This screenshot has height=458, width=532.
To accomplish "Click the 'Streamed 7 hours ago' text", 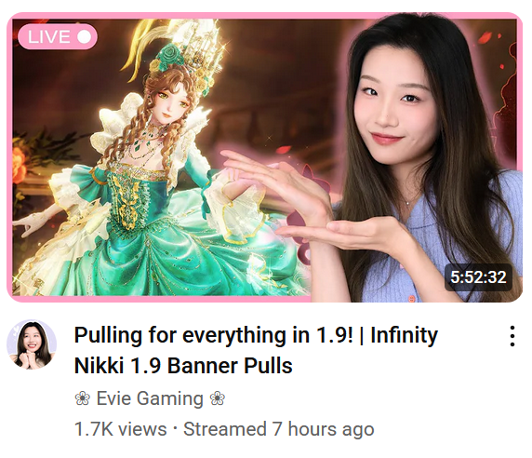I will [x=278, y=429].
